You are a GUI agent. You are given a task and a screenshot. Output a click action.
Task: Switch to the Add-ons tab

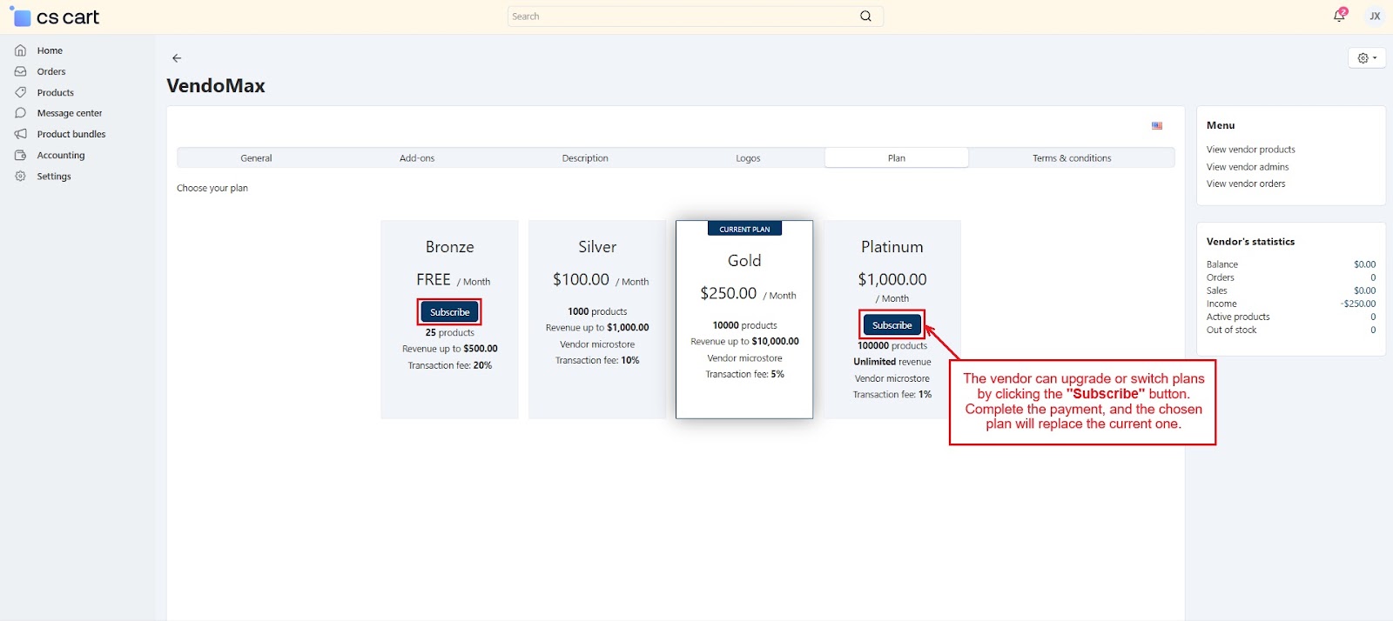417,158
